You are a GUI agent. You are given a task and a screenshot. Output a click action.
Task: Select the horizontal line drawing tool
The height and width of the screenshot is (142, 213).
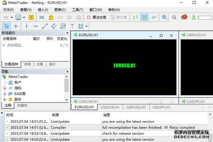[36, 26]
